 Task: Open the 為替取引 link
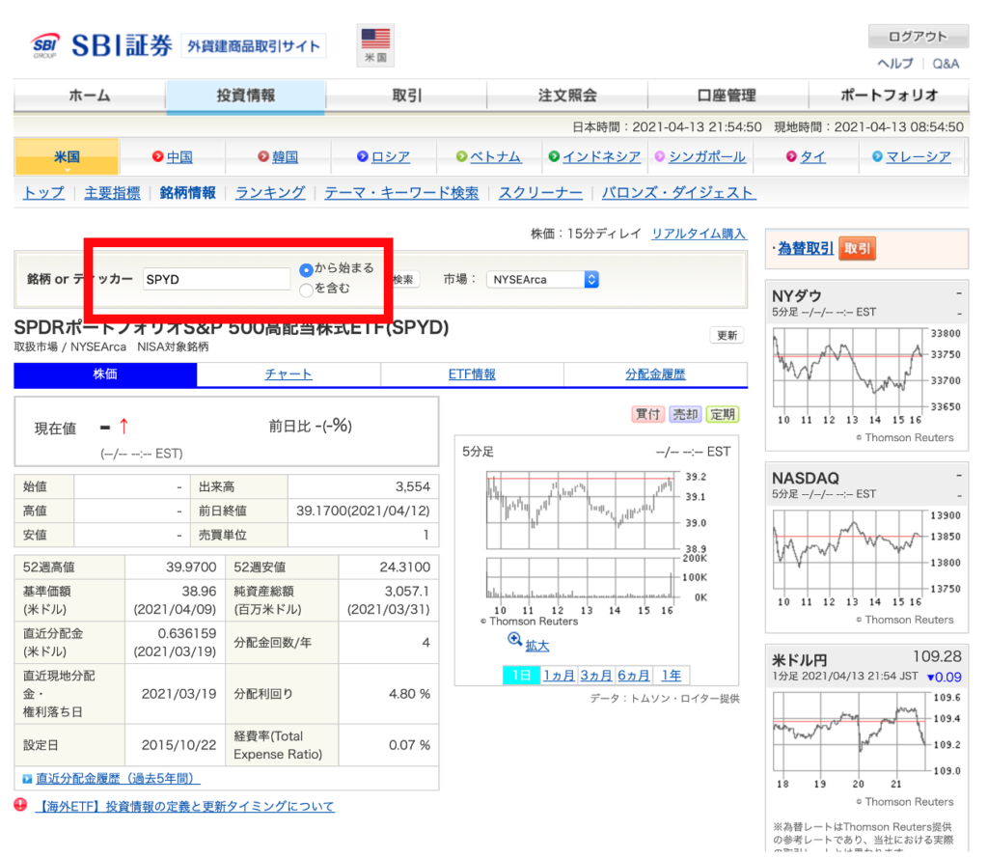[x=806, y=248]
